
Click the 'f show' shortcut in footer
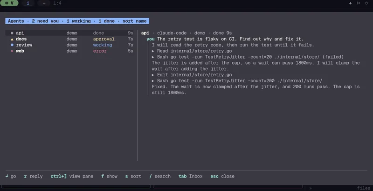109,176
